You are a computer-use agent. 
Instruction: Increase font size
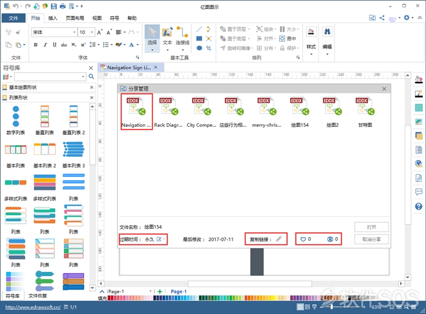(x=100, y=32)
